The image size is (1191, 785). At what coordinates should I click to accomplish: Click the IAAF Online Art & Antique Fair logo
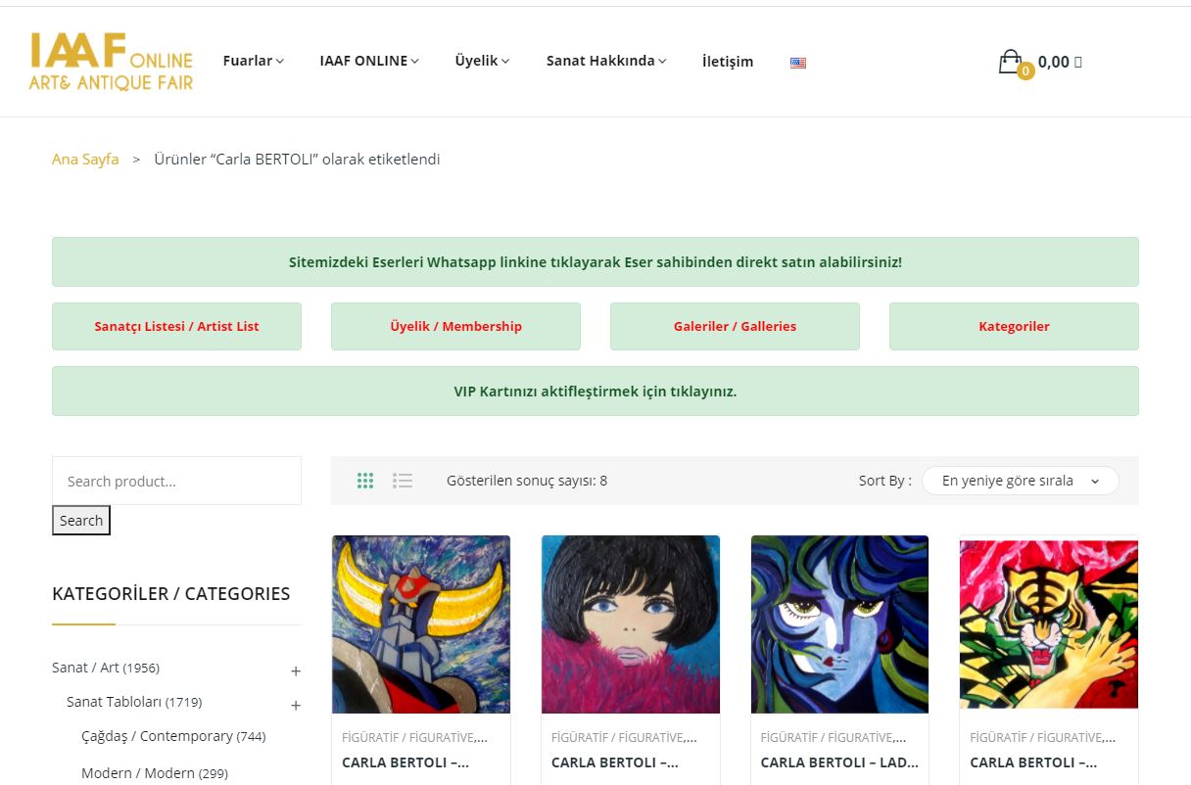point(111,61)
